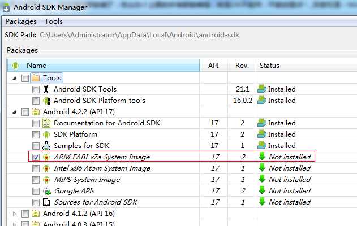Open the Packages menu
357x226 pixels.
pyautogui.click(x=21, y=21)
